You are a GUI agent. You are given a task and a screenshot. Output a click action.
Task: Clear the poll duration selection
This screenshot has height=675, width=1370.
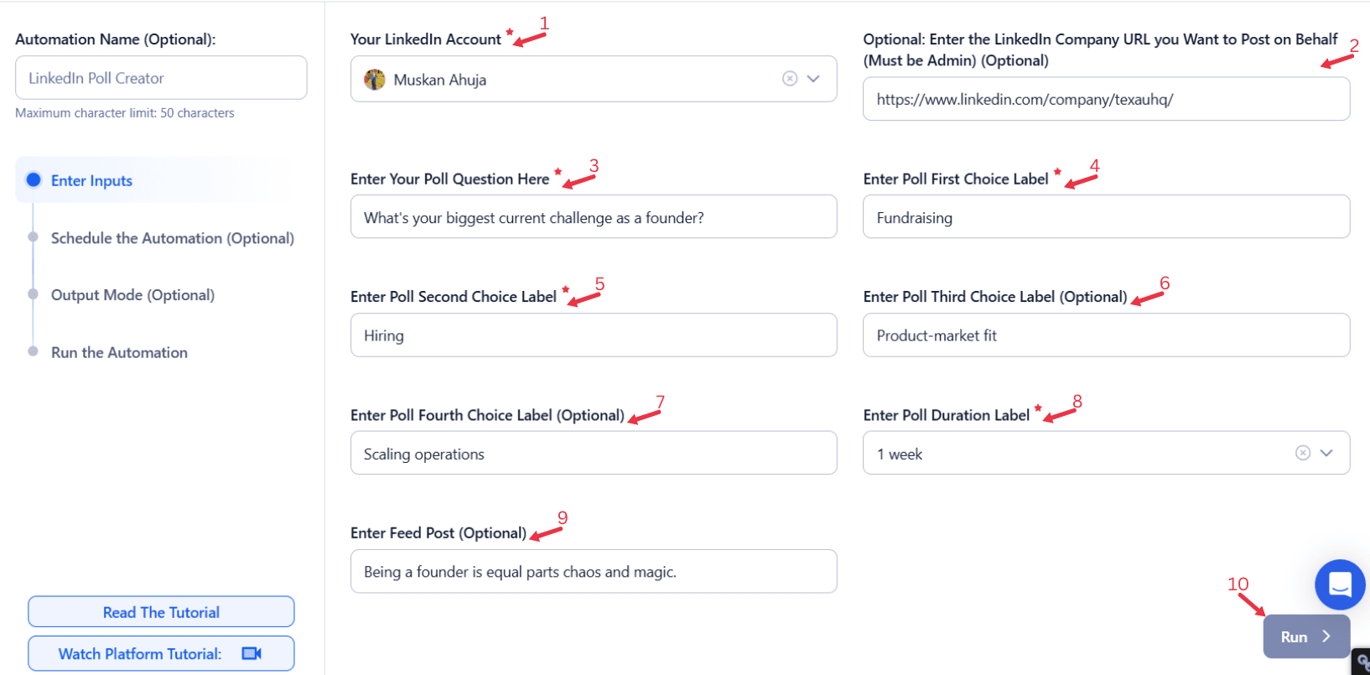pyautogui.click(x=1302, y=453)
